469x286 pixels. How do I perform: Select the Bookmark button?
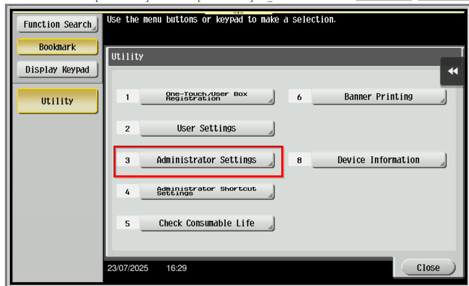coord(57,47)
